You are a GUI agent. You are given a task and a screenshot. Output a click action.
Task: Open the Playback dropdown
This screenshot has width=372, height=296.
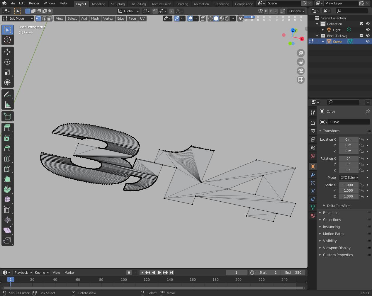point(23,273)
